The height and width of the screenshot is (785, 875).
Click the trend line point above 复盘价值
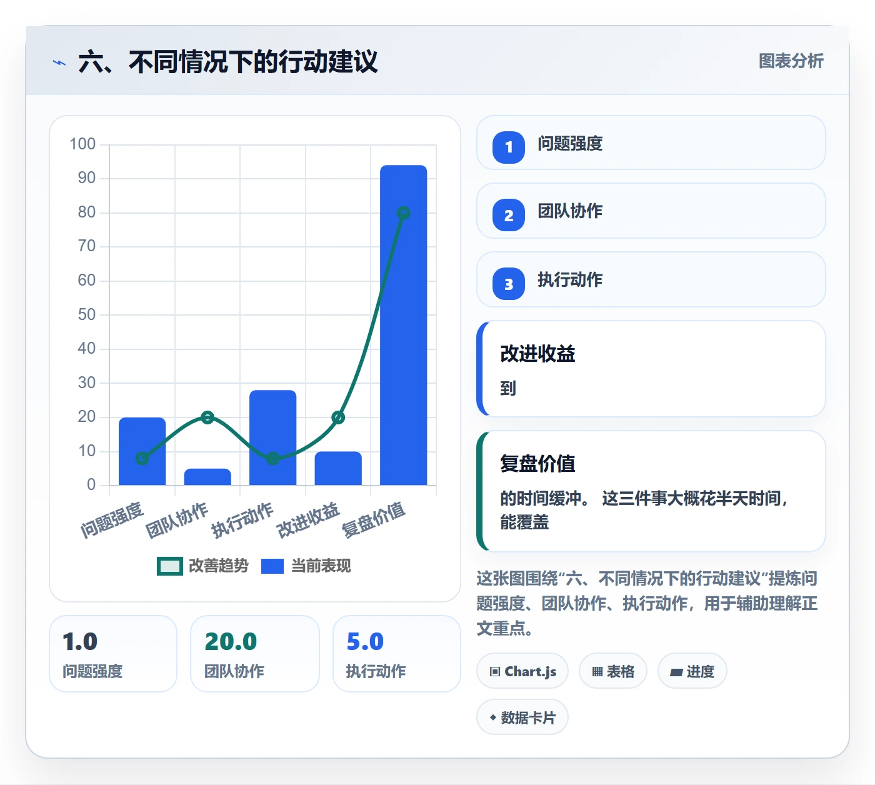pos(404,213)
